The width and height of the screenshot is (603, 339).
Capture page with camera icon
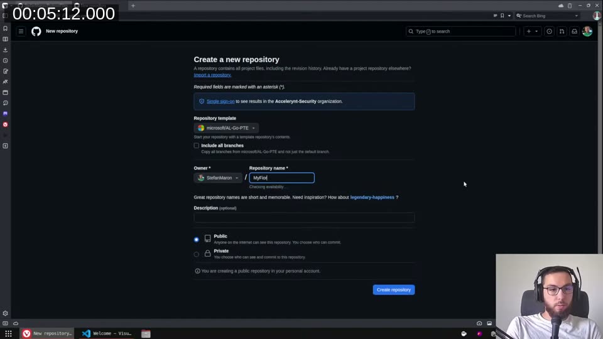click(x=479, y=323)
